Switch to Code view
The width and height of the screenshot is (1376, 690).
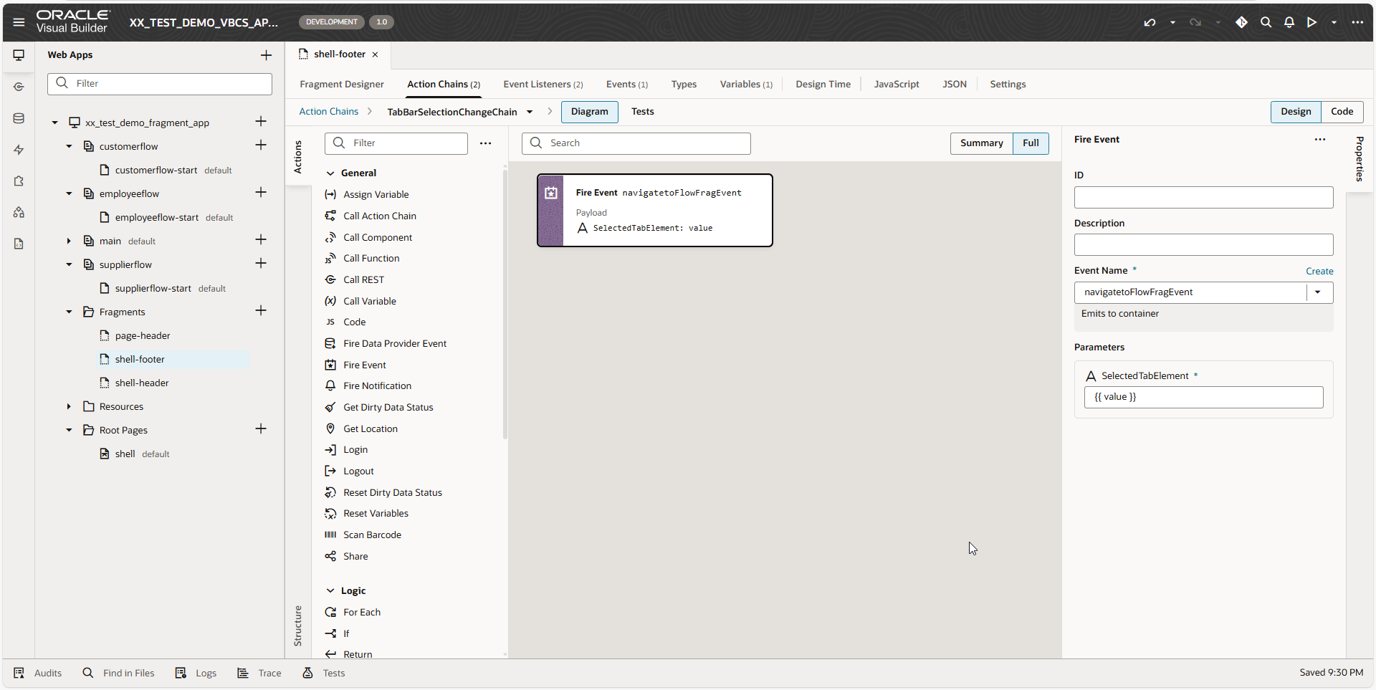(x=1342, y=112)
